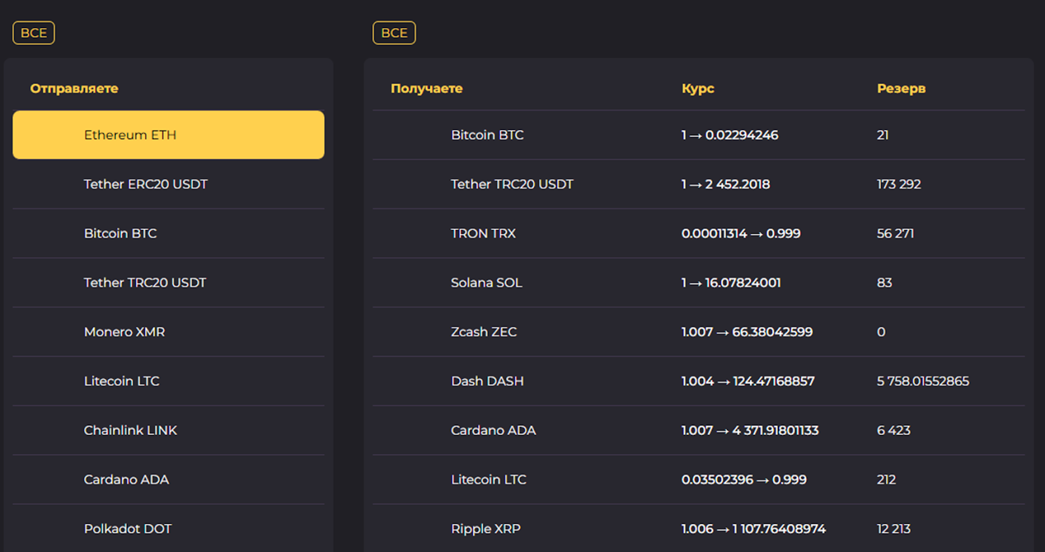Pick Cardano ADA in the Получаете list
Image resolution: width=1045 pixels, height=552 pixels.
[699, 430]
